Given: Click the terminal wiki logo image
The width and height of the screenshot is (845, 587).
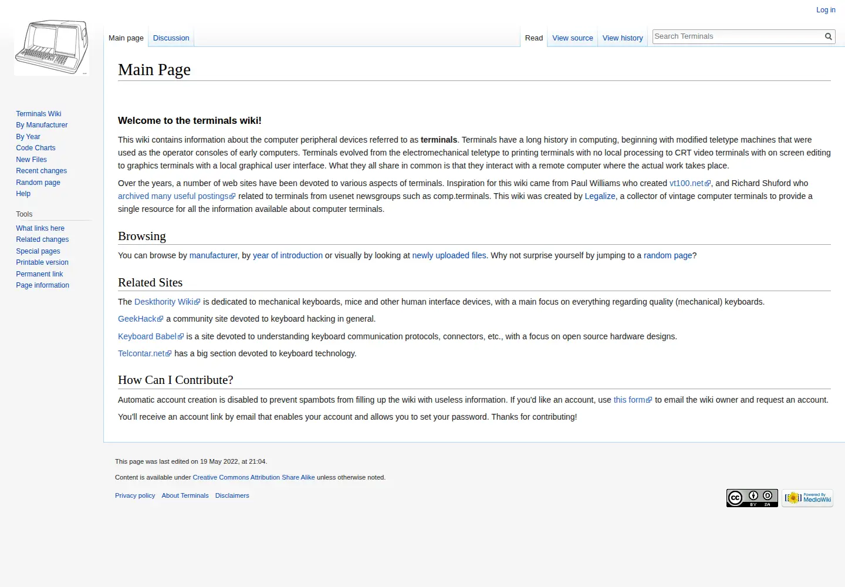Looking at the screenshot, I should [52, 47].
